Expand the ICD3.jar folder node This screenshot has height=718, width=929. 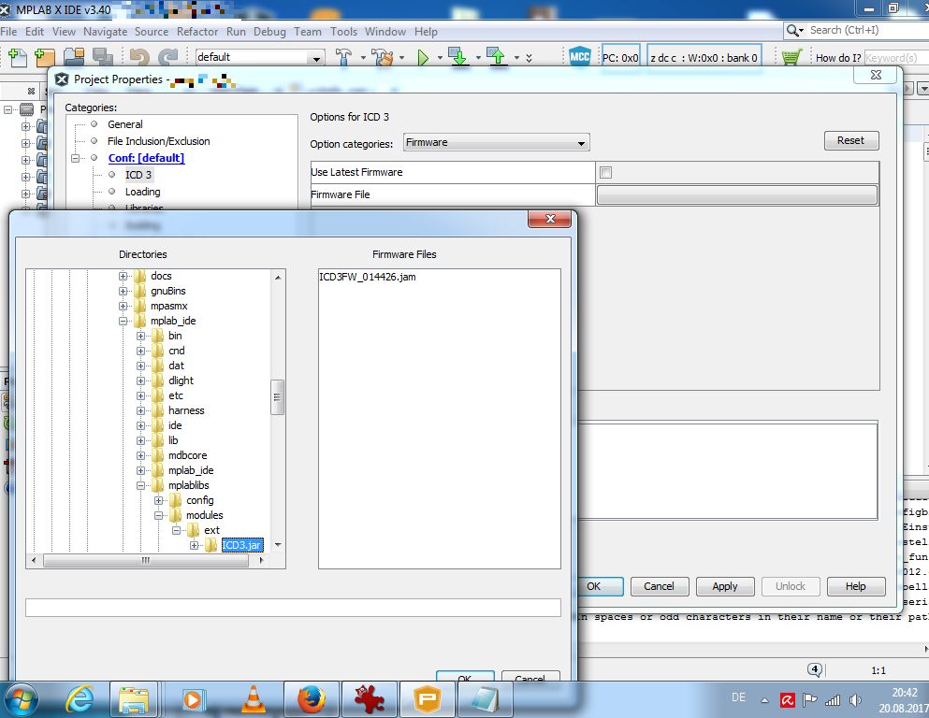(194, 545)
